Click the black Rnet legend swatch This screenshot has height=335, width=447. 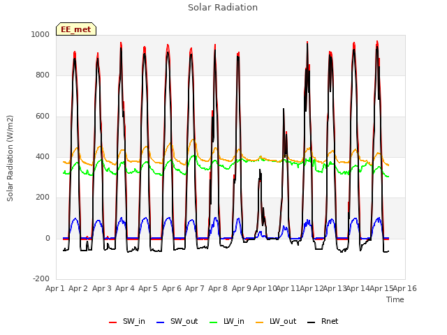(312, 322)
